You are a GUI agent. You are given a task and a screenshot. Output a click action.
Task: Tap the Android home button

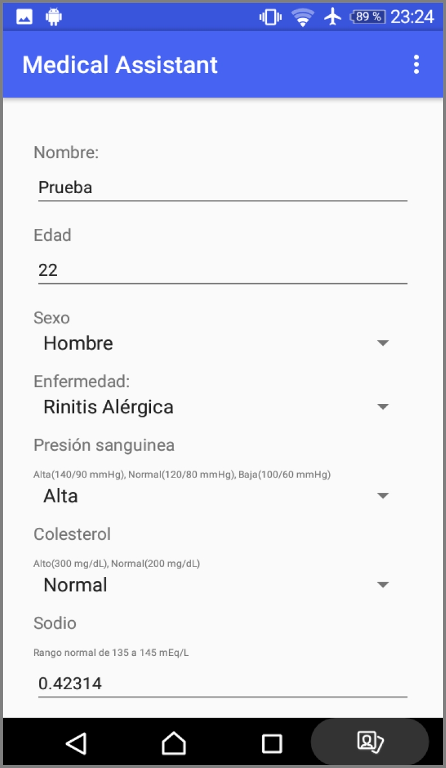coord(174,743)
